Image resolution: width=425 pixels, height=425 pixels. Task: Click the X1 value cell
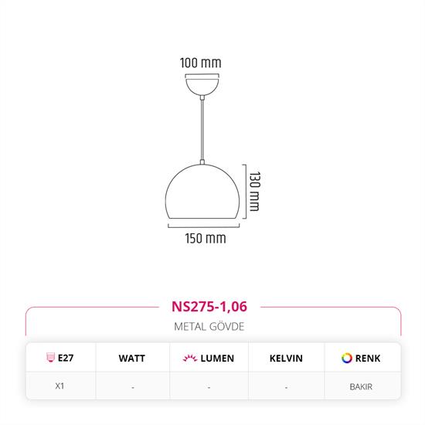pos(59,386)
